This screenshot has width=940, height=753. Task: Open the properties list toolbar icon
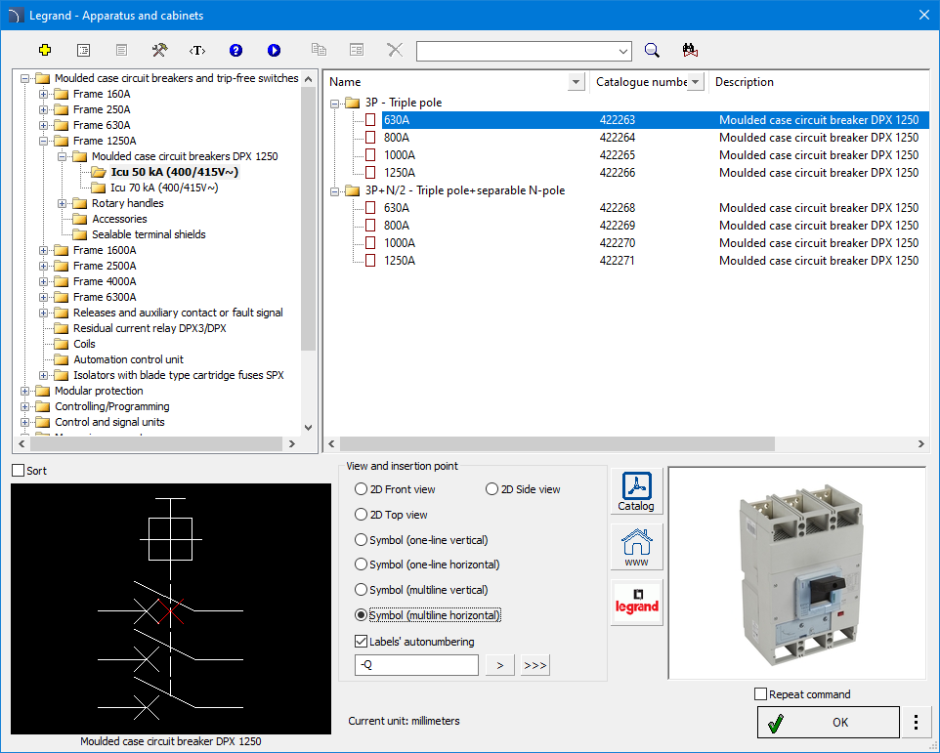point(83,51)
